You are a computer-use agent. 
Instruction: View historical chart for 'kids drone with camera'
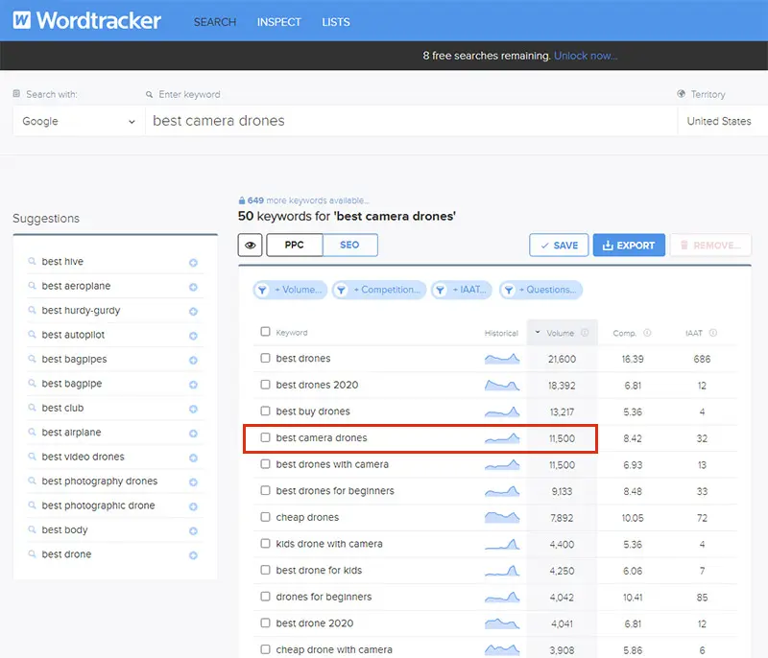pyautogui.click(x=502, y=544)
